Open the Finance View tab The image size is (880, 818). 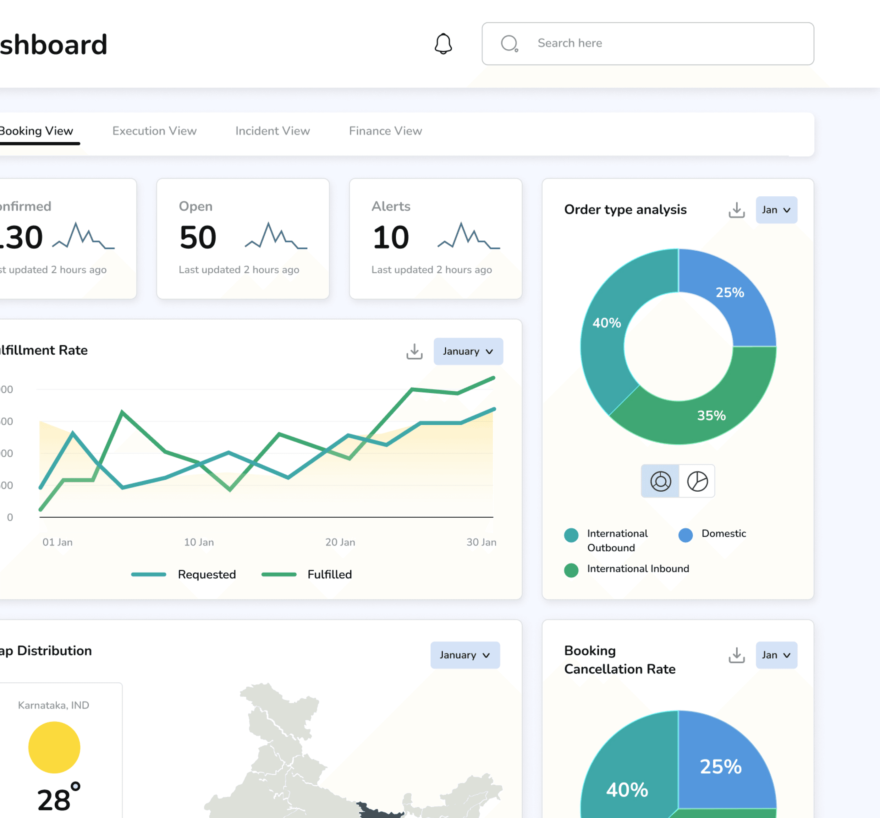385,131
